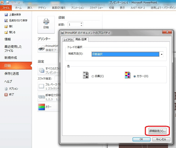Click the 部数 copies number field
The width and height of the screenshot is (176, 148).
[74, 24]
